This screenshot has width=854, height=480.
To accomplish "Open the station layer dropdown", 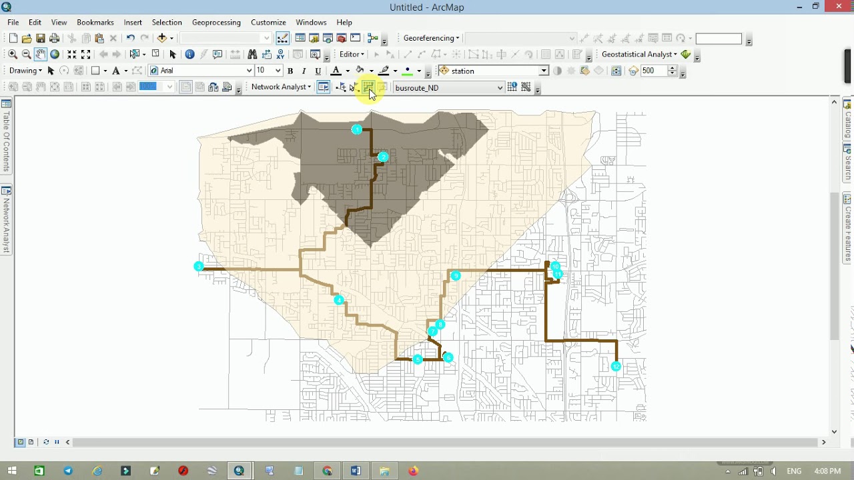I will click(x=544, y=71).
